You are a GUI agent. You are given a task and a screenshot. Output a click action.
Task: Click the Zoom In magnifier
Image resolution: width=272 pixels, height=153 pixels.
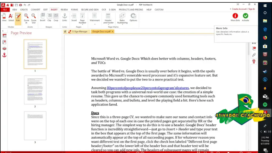click(x=26, y=18)
